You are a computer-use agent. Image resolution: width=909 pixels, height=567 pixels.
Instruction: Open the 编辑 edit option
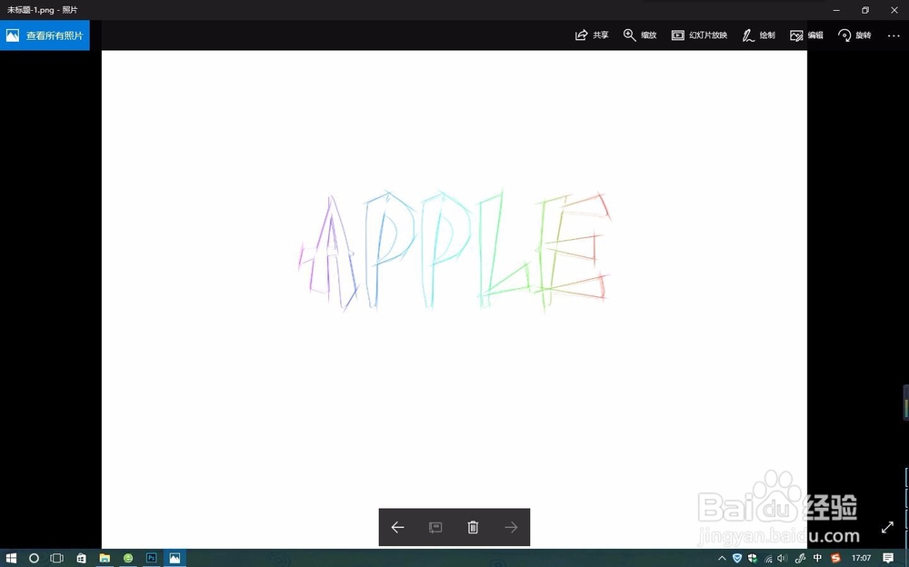coord(806,35)
